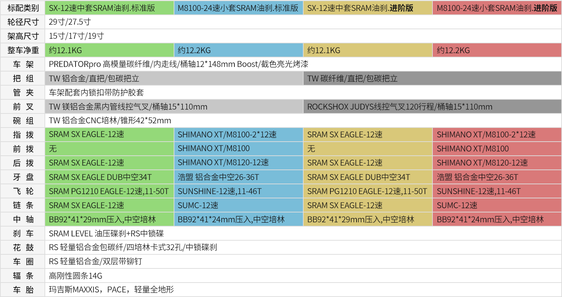562x297 pixels.
Task: Select the TW 碳纤维/直把/包碳把立 cell
Action: pyautogui.click(x=352, y=78)
